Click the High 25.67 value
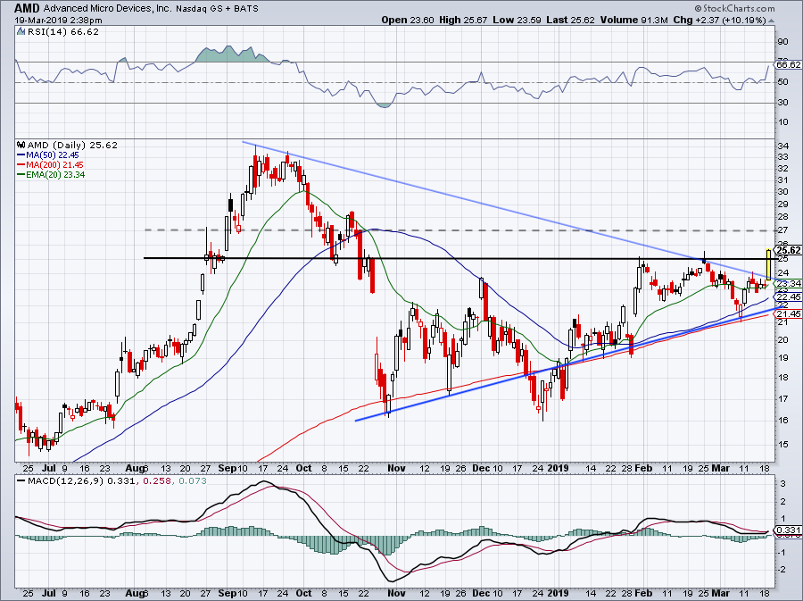The width and height of the screenshot is (803, 601). (x=463, y=20)
